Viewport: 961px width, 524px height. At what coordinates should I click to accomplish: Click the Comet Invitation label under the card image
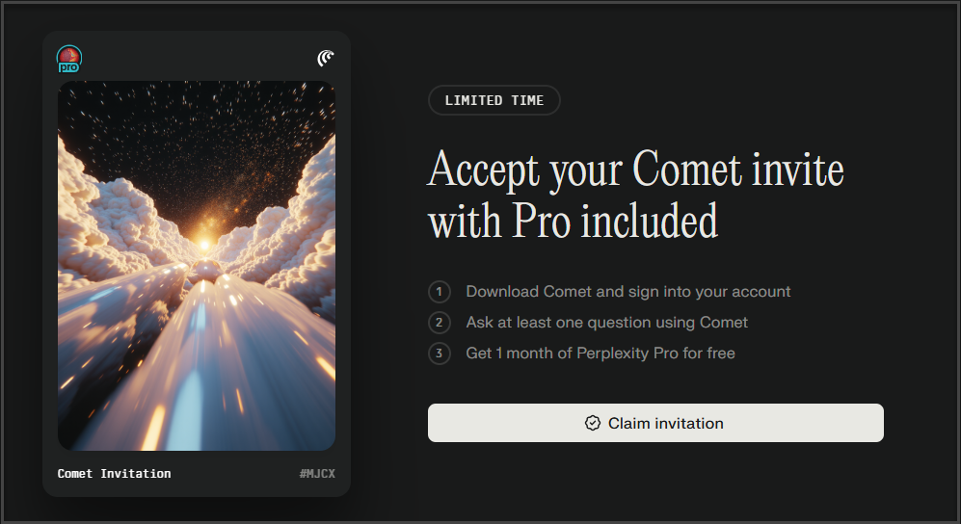114,474
